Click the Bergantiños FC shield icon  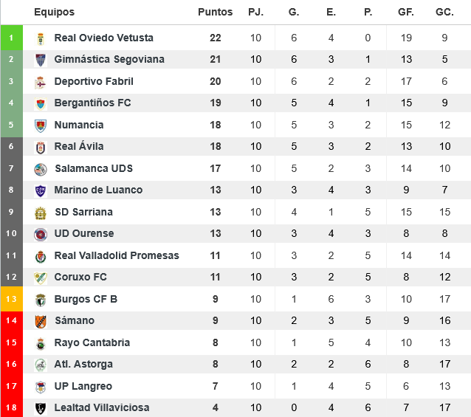pyautogui.click(x=41, y=103)
